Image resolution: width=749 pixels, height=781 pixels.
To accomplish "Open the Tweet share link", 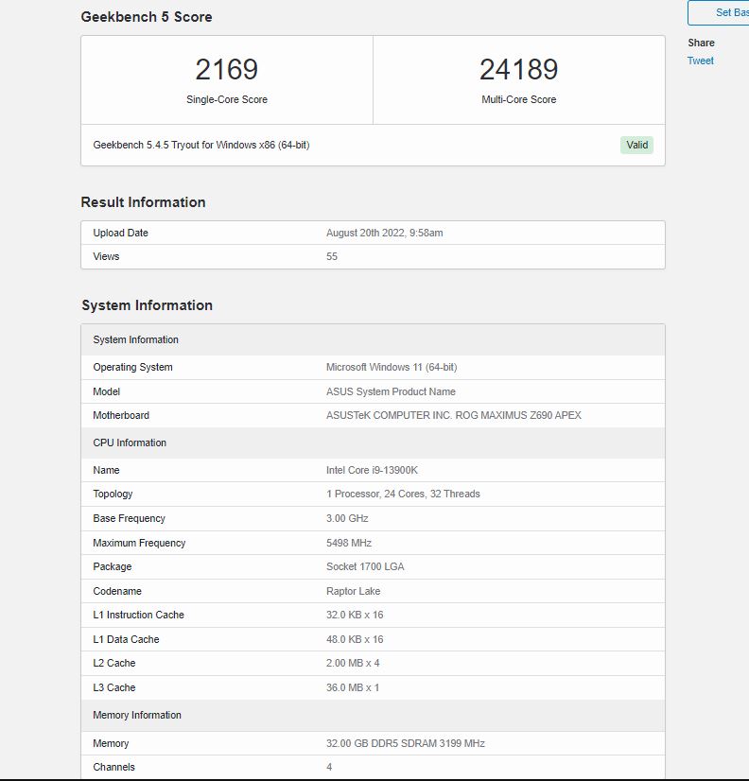I will [x=700, y=61].
